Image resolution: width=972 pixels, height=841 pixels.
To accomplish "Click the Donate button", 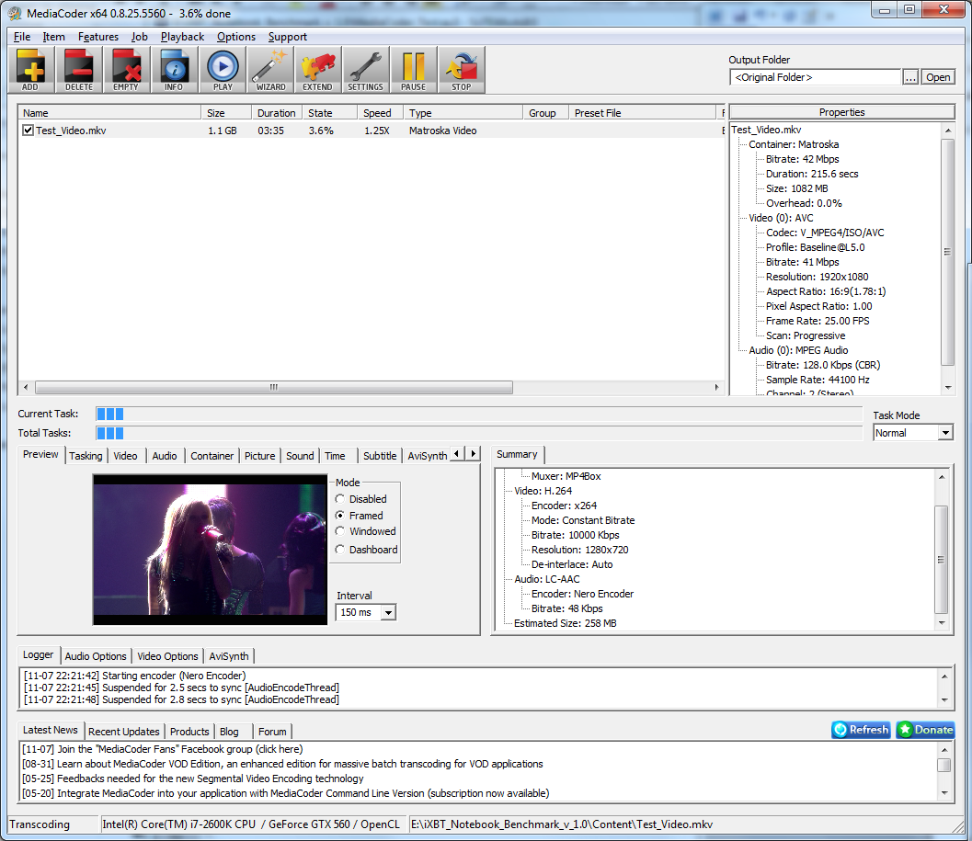I will [x=925, y=730].
